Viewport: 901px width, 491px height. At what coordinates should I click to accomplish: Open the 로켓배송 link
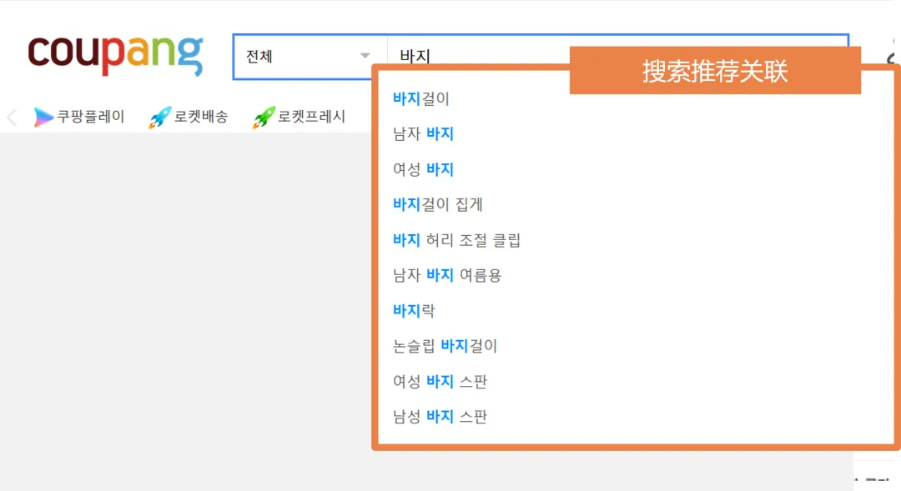(x=200, y=118)
